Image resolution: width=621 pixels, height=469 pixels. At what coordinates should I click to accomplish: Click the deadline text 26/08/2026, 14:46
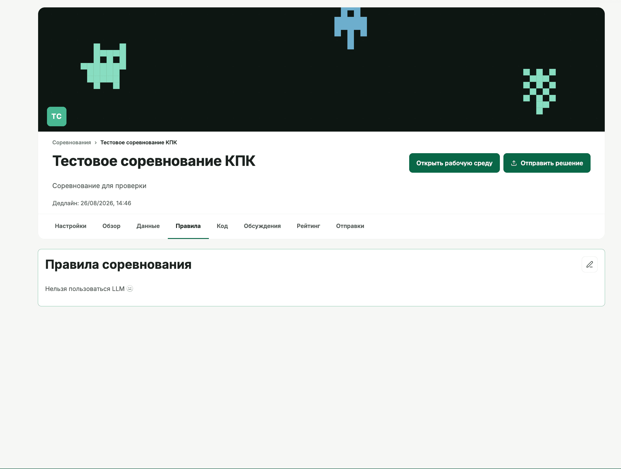click(106, 203)
